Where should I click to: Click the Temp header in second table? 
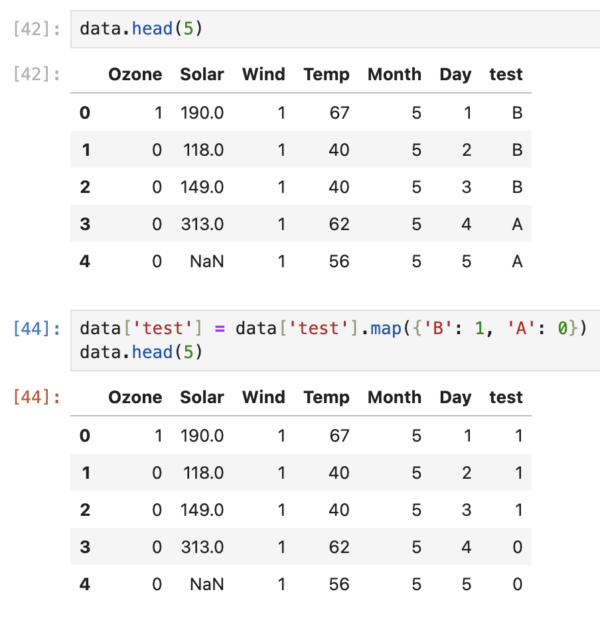coord(327,397)
